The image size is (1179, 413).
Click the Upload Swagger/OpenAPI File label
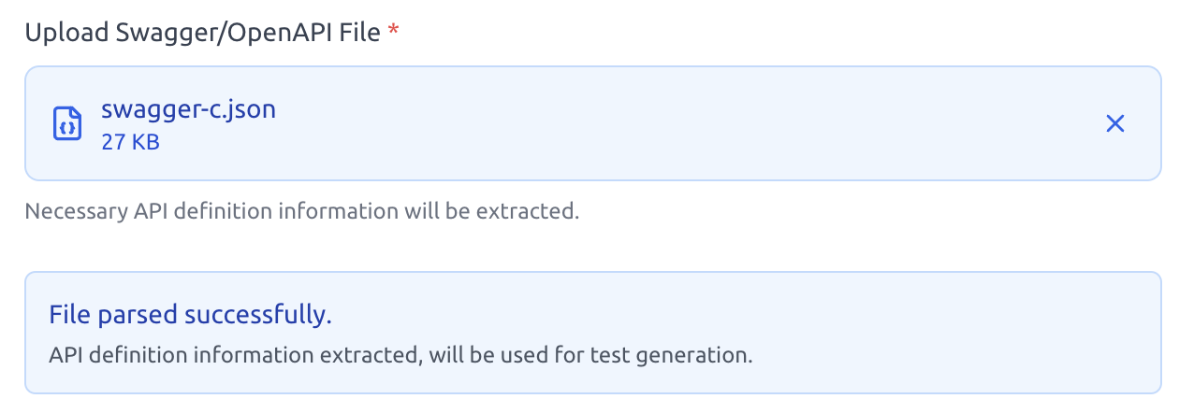pyautogui.click(x=203, y=33)
